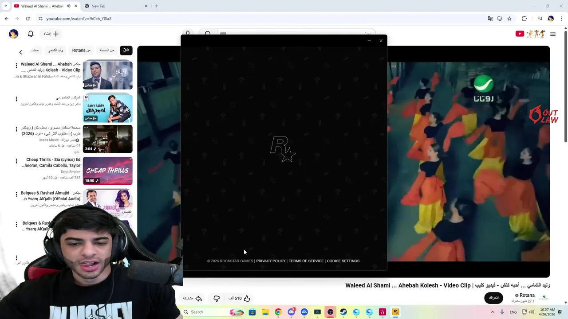Click the address bar URL
This screenshot has width=568, height=319.
(79, 19)
